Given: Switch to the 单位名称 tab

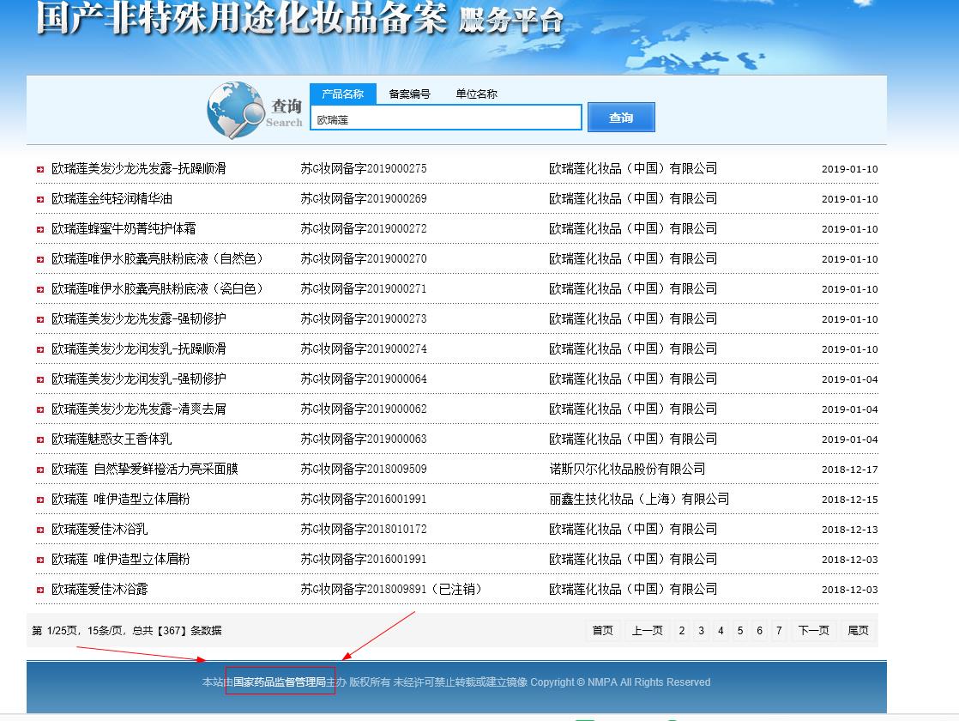Looking at the screenshot, I should click(x=476, y=94).
